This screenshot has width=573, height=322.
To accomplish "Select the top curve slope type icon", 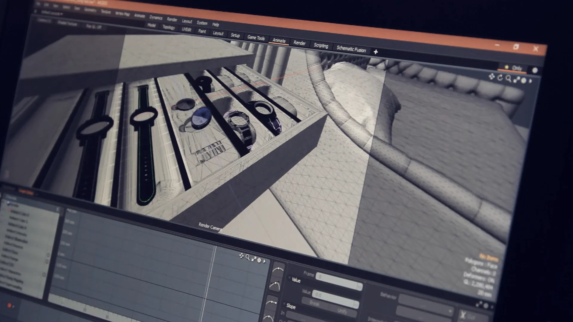I will [x=278, y=270].
